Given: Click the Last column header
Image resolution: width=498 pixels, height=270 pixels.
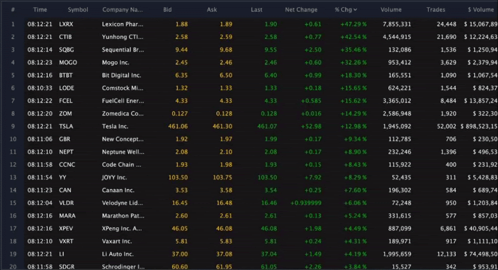Looking at the screenshot, I should pyautogui.click(x=256, y=9).
